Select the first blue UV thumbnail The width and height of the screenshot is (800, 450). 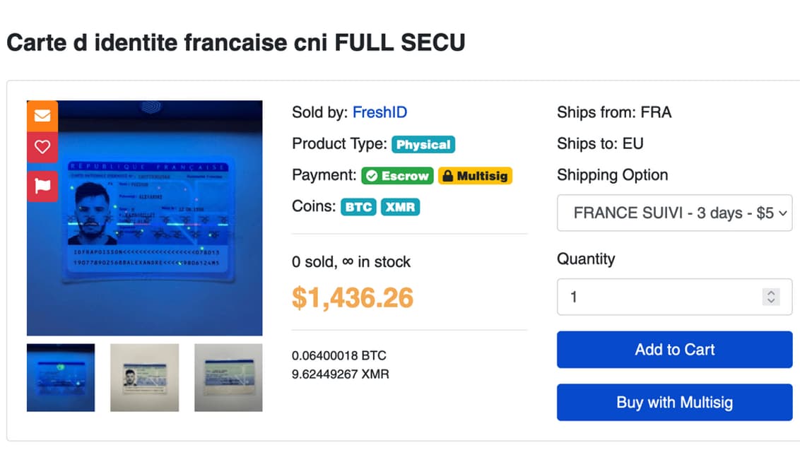[x=61, y=377]
